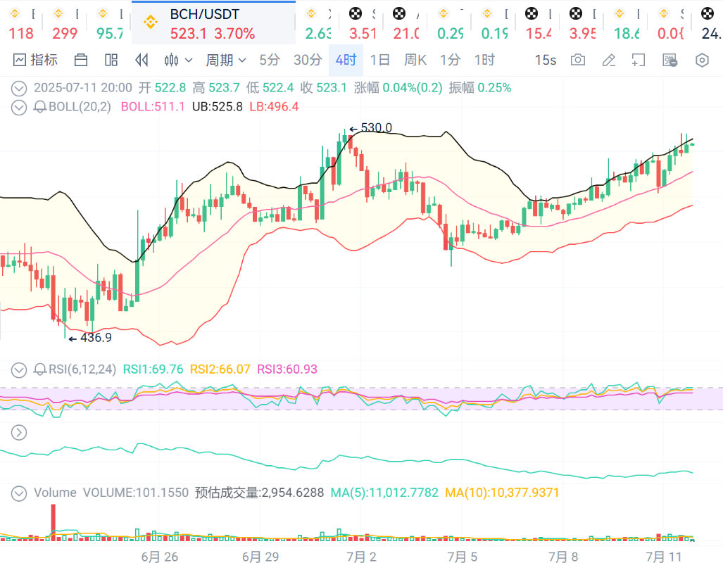Open ticker tab showing price 299
Viewport: 723px width, 570px height.
pyautogui.click(x=65, y=23)
